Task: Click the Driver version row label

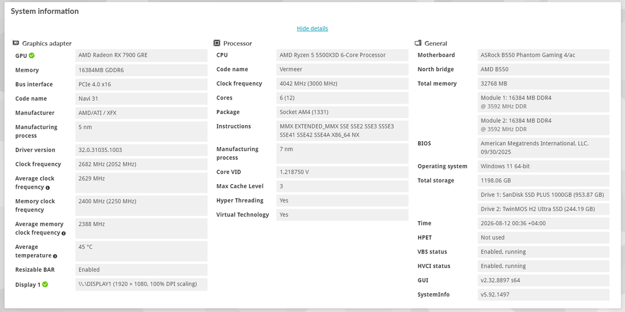Action: [x=35, y=150]
